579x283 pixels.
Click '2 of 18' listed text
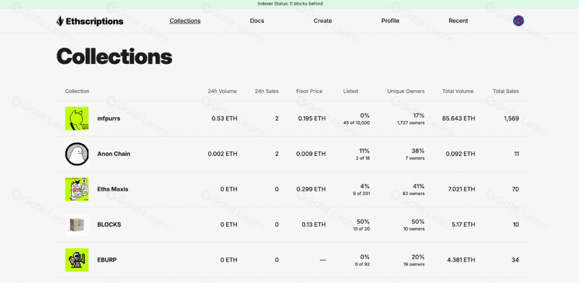pos(363,159)
